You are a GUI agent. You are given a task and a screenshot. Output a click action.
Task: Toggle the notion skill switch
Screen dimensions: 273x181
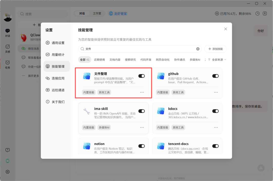click(x=142, y=146)
